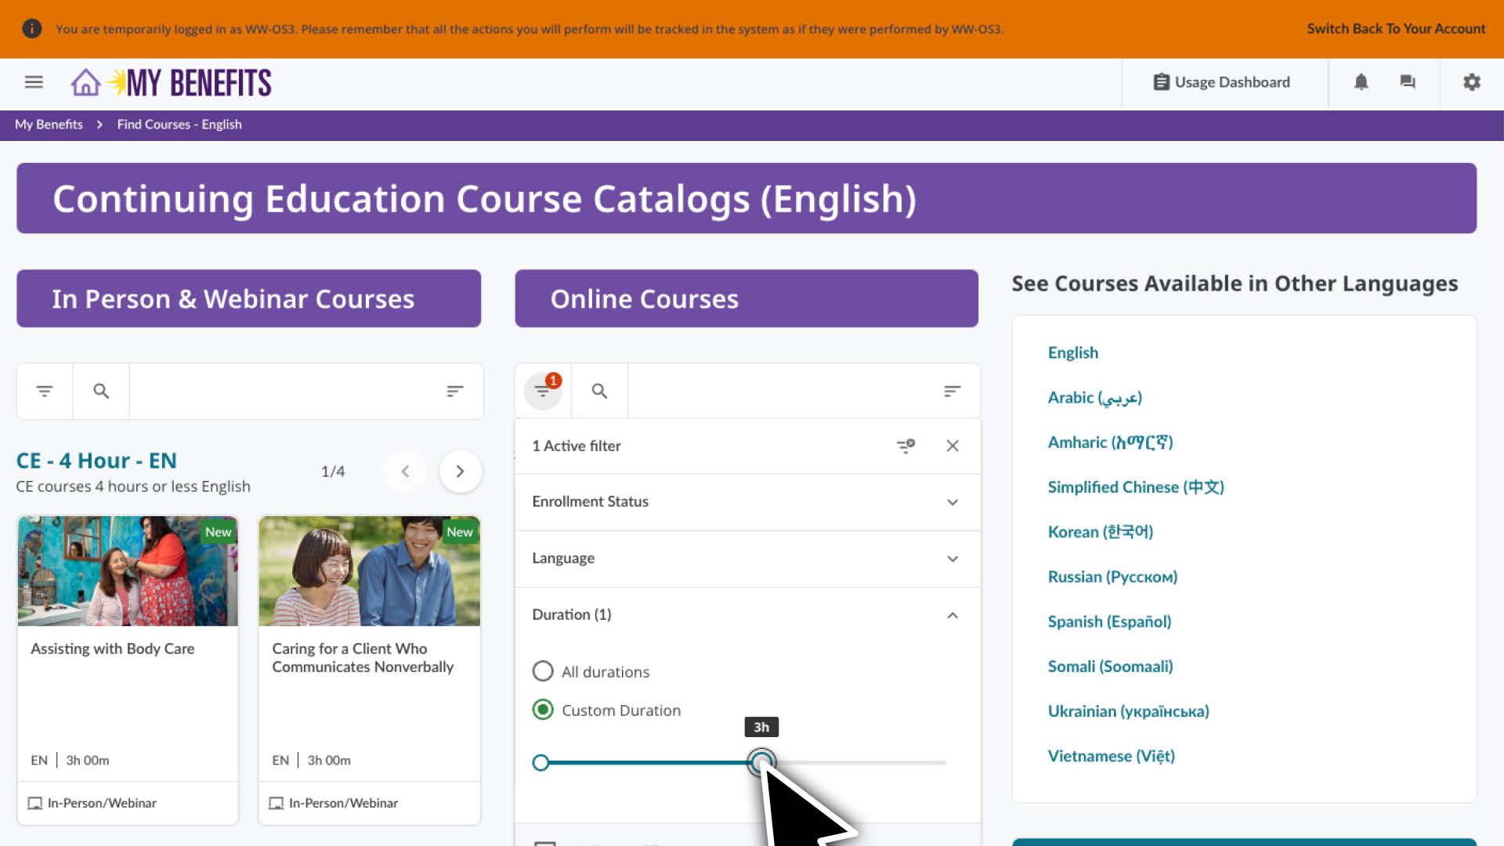Open the Usage Dashboard

(1224, 81)
